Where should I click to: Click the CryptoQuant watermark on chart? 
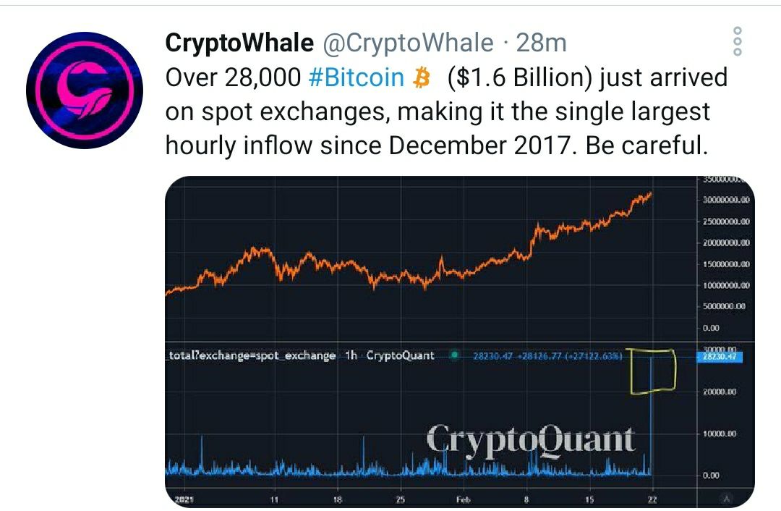[530, 440]
